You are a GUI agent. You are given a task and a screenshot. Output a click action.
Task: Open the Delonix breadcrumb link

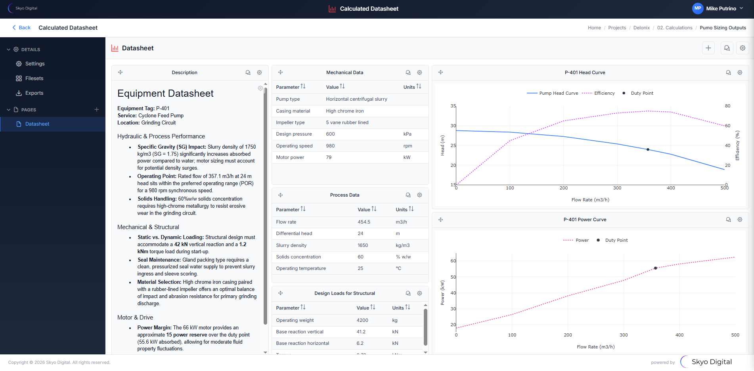pyautogui.click(x=641, y=27)
